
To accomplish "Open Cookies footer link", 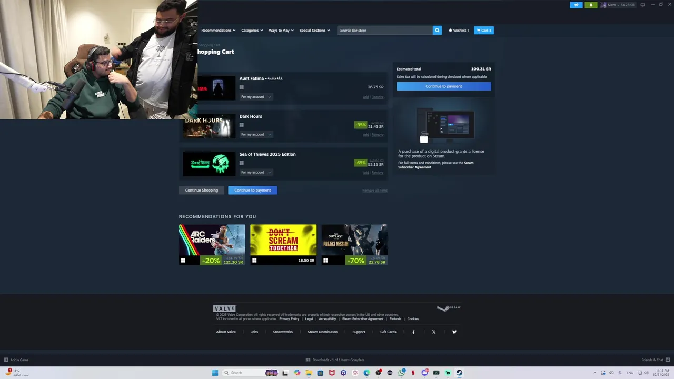I will point(413,319).
